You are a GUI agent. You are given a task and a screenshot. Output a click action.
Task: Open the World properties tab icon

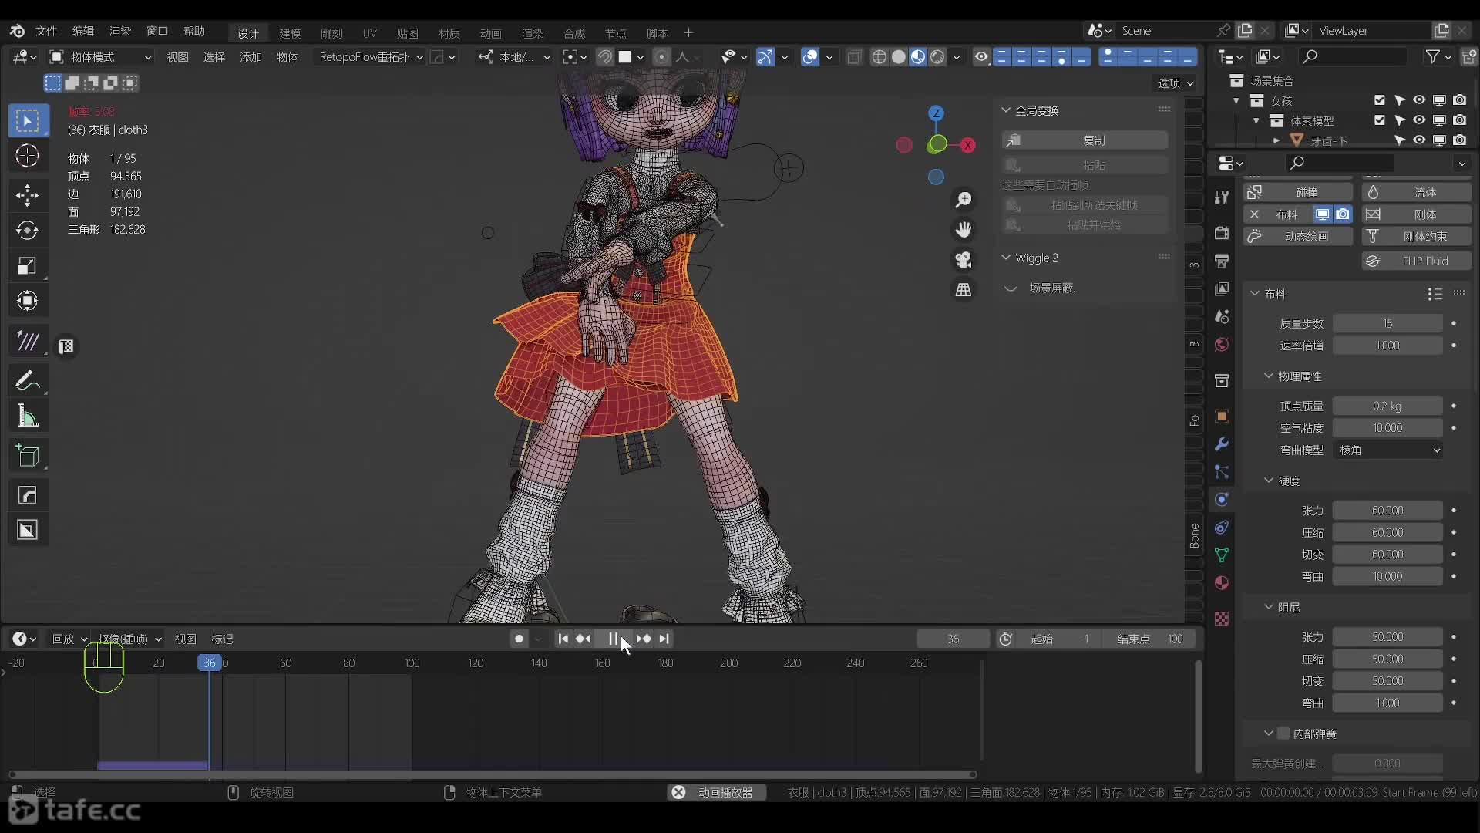coord(1222,344)
